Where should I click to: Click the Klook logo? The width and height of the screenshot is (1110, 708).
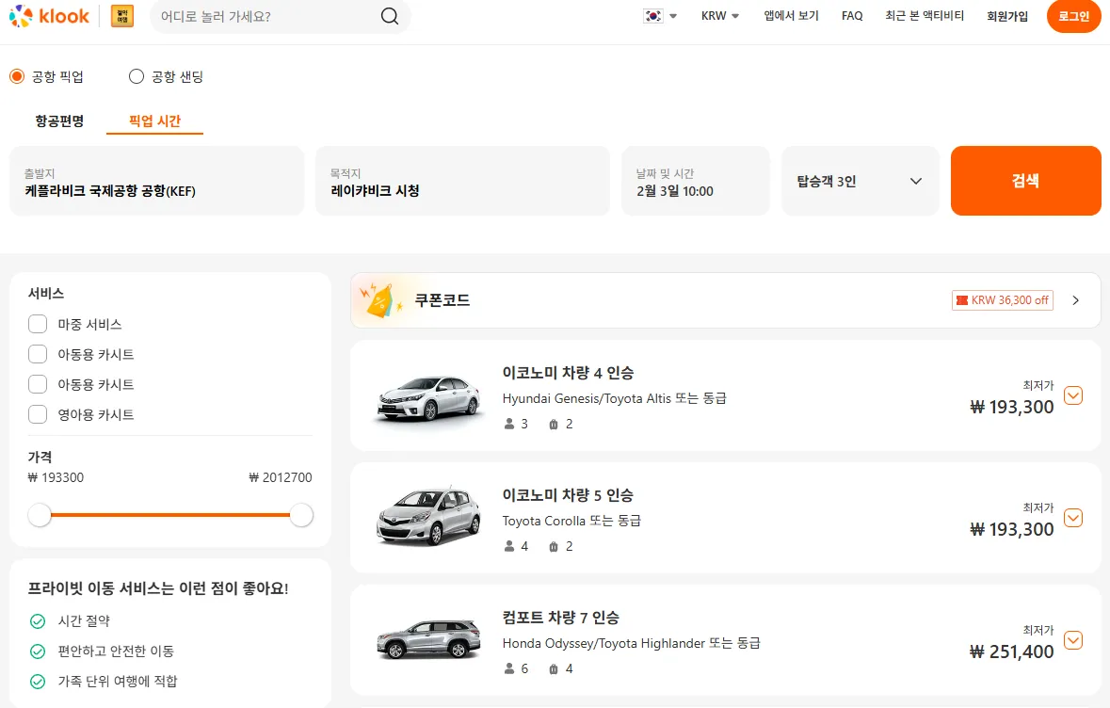[48, 16]
